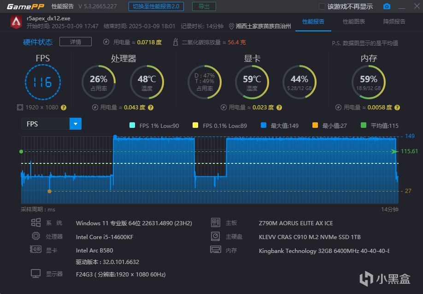Click the driver version 32.0.101.6632 text
The image size is (423, 294).
107,262
